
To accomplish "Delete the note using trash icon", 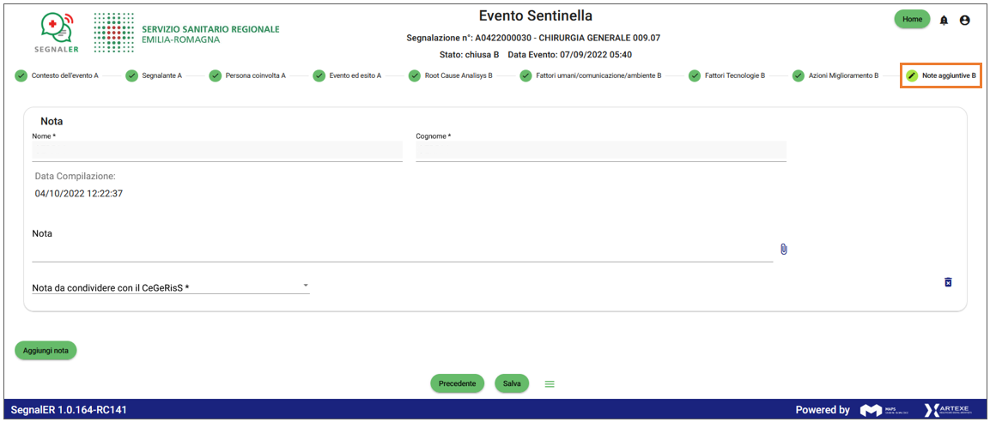I will click(x=948, y=282).
